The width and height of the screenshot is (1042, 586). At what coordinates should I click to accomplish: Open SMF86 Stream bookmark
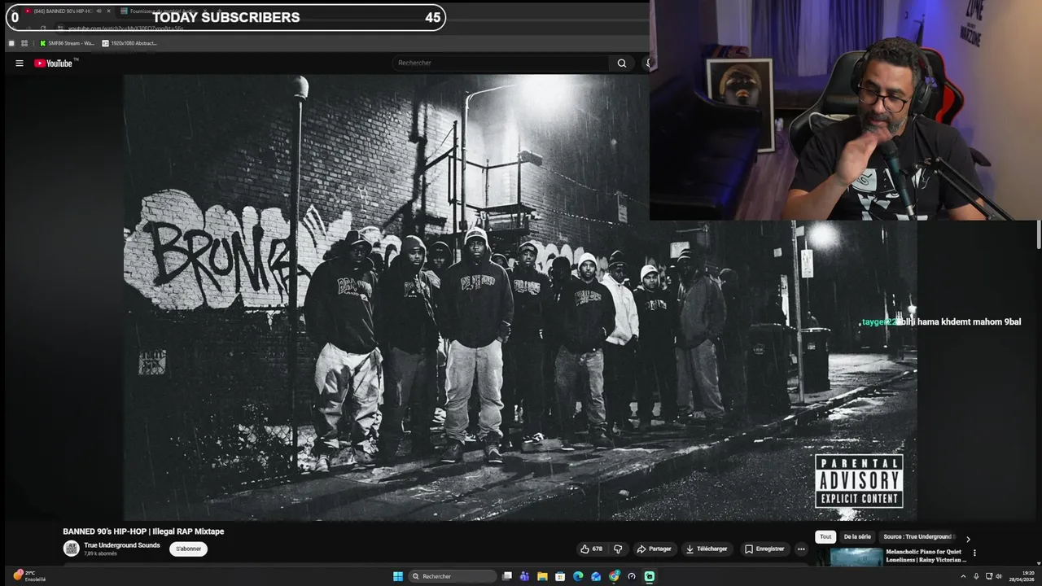point(67,43)
